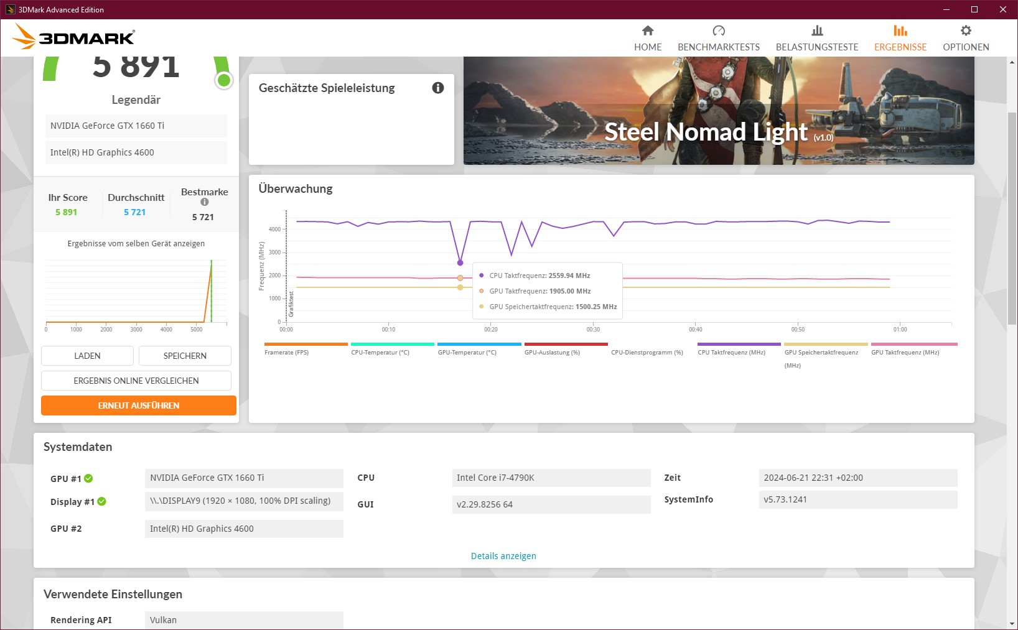
Task: Click Ergebnisse vom selben Gerät anzeigen
Action: pos(136,244)
